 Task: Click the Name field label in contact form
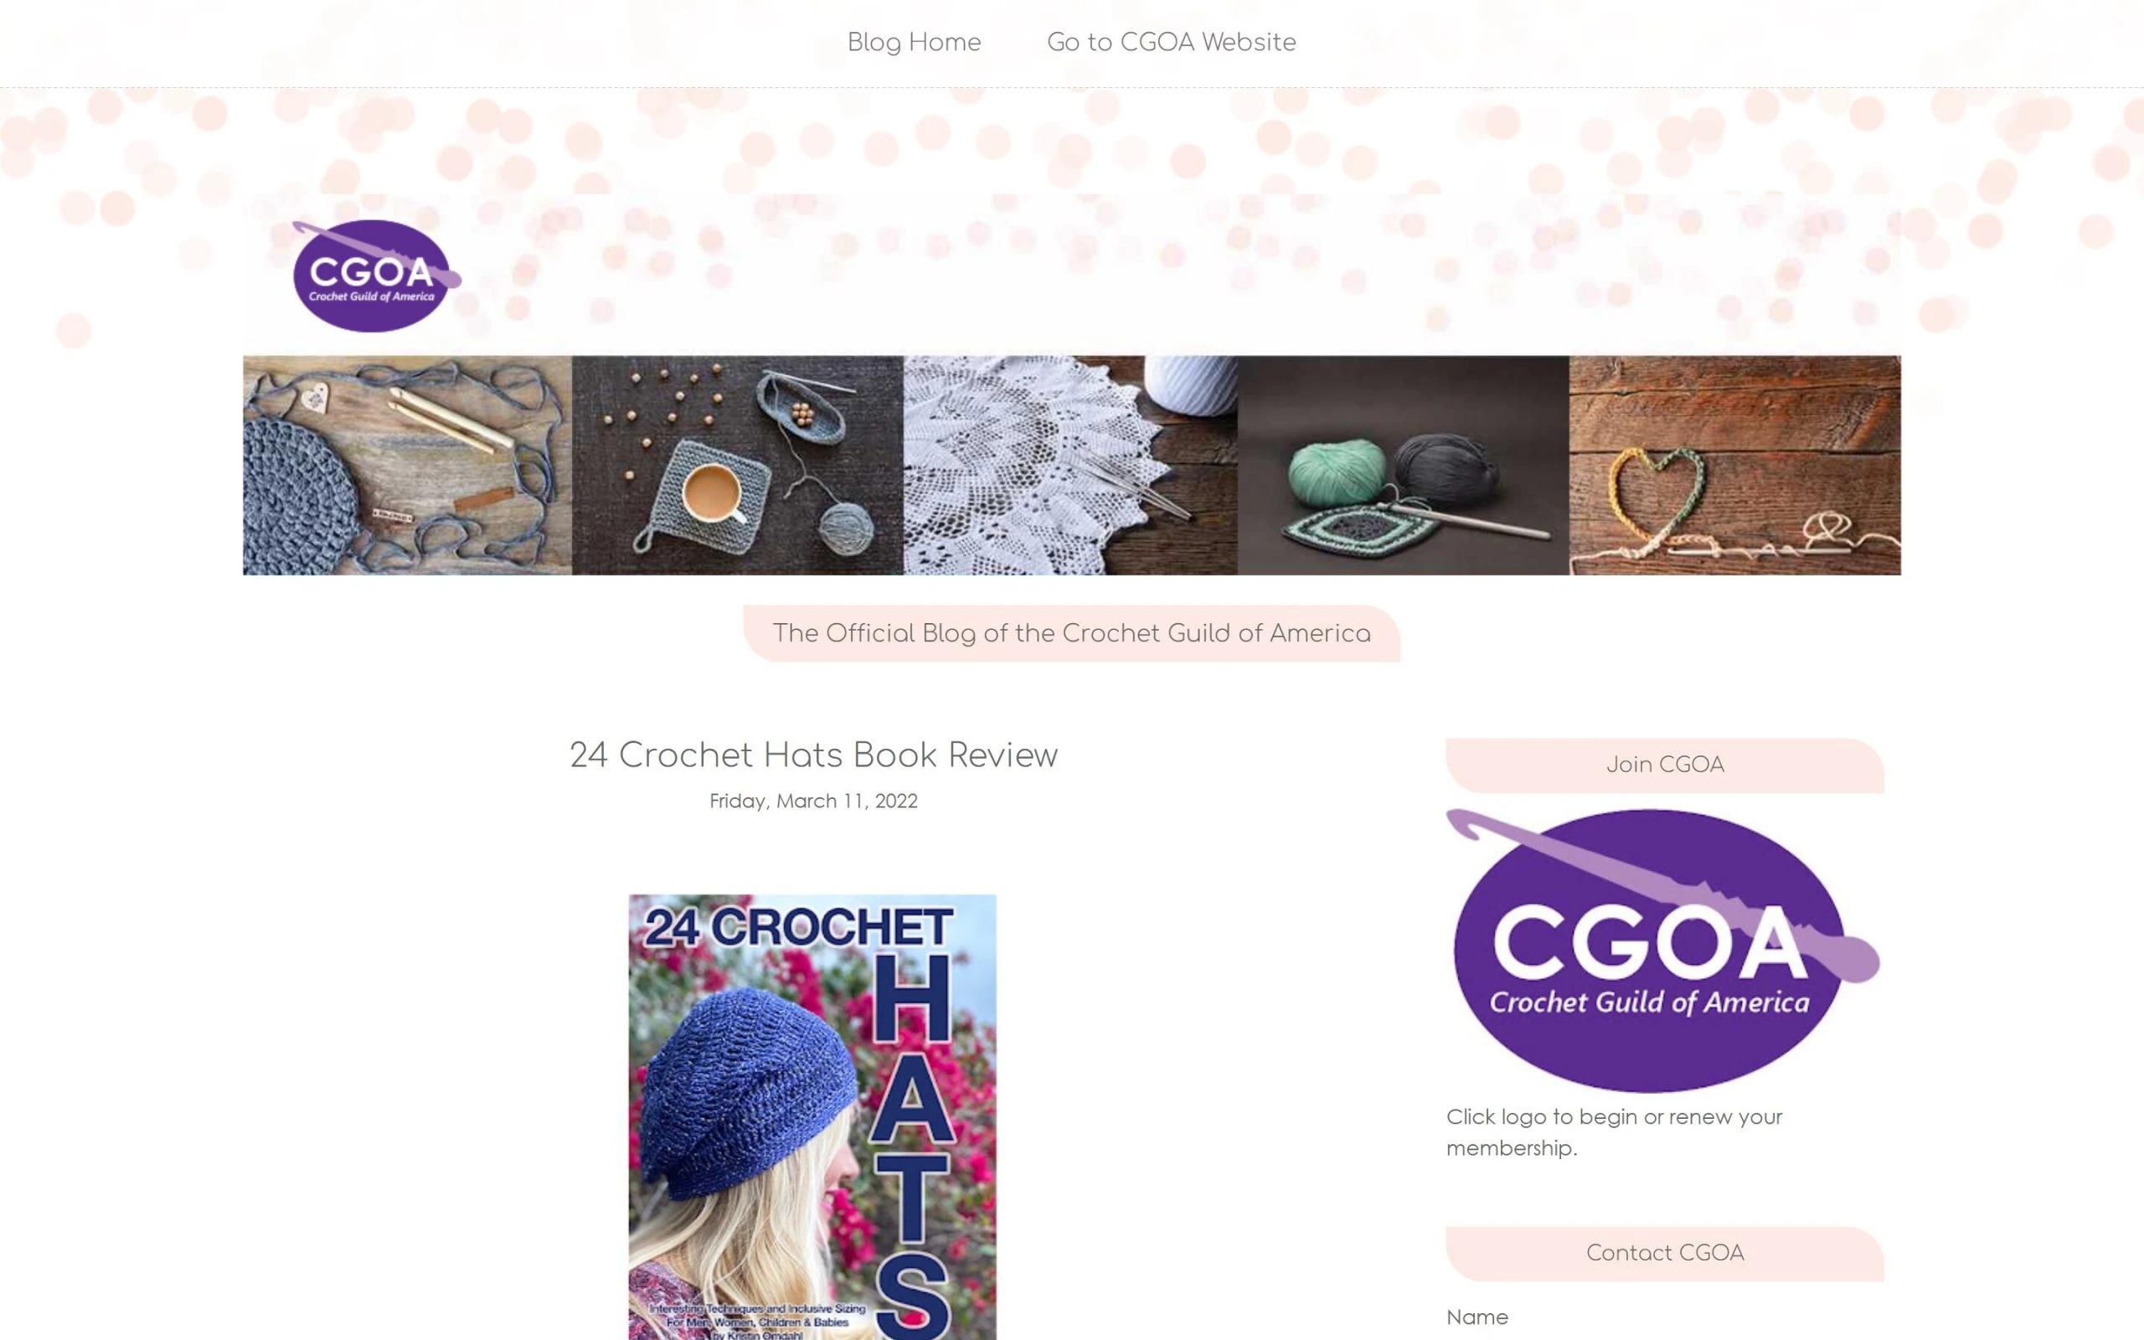1477,1317
